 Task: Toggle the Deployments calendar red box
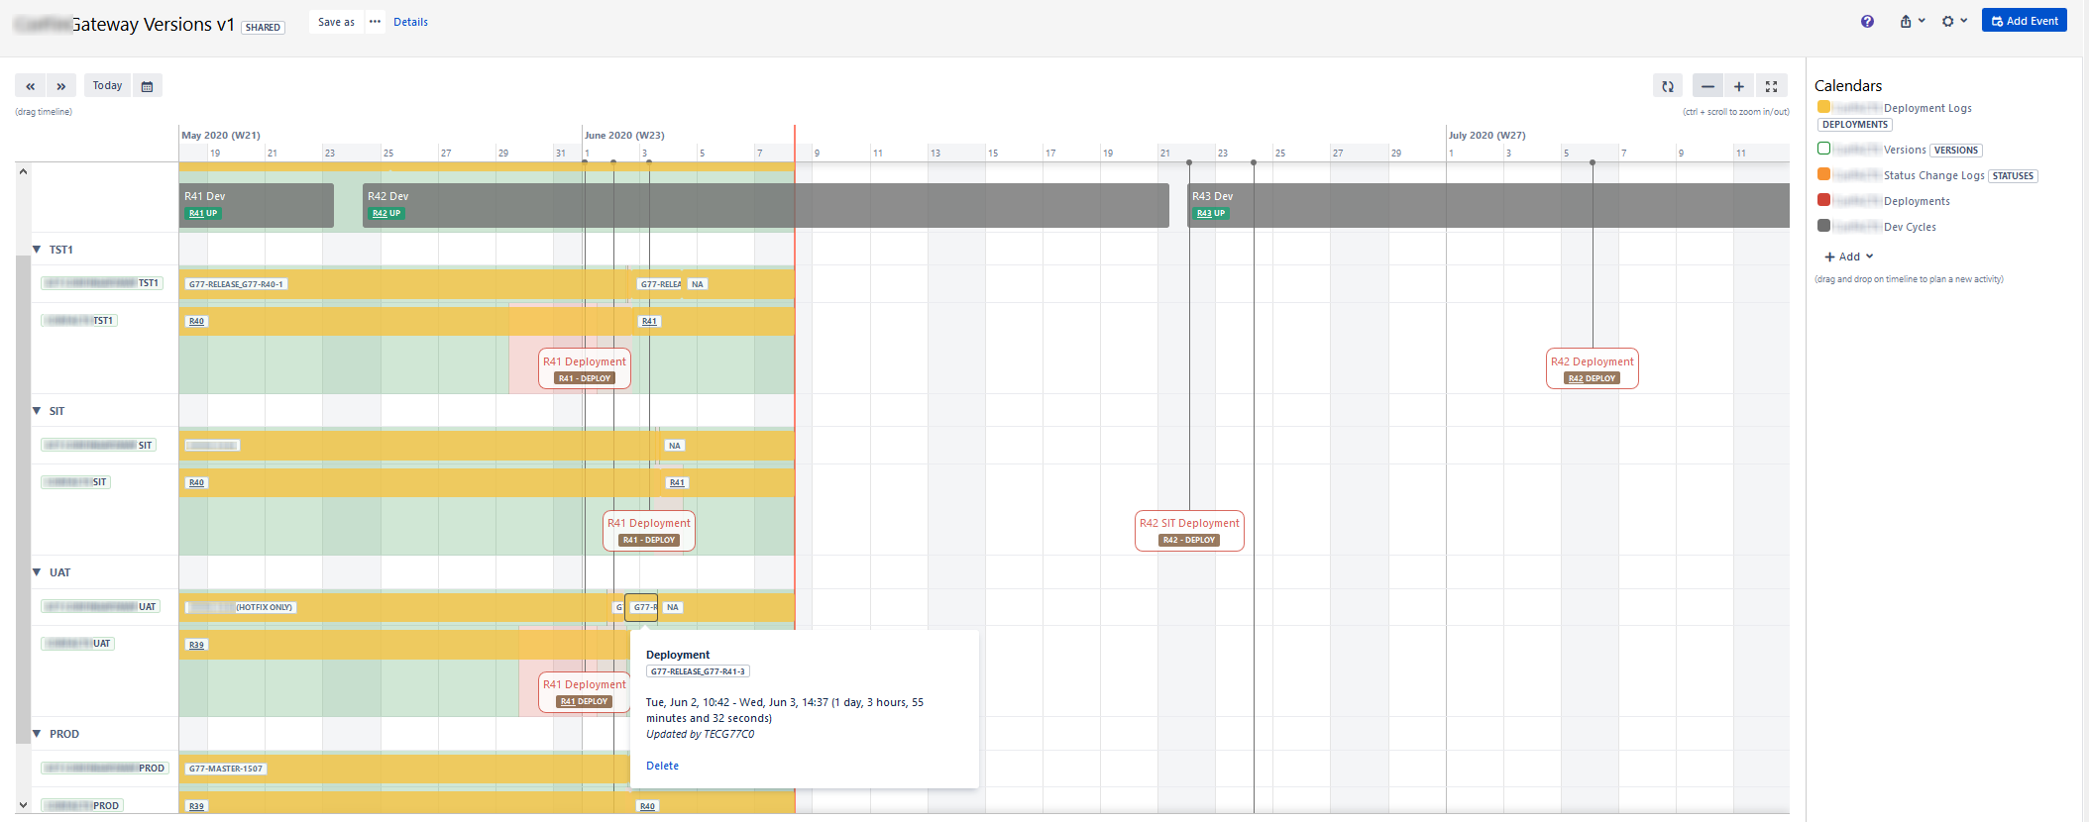click(1823, 200)
